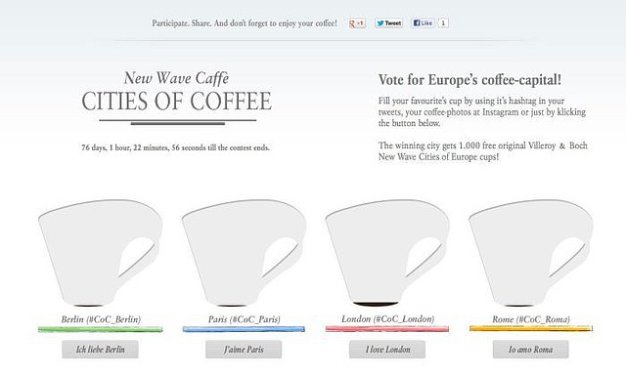Click the Facebook like count bubble
This screenshot has height=375, width=626.
443,23
